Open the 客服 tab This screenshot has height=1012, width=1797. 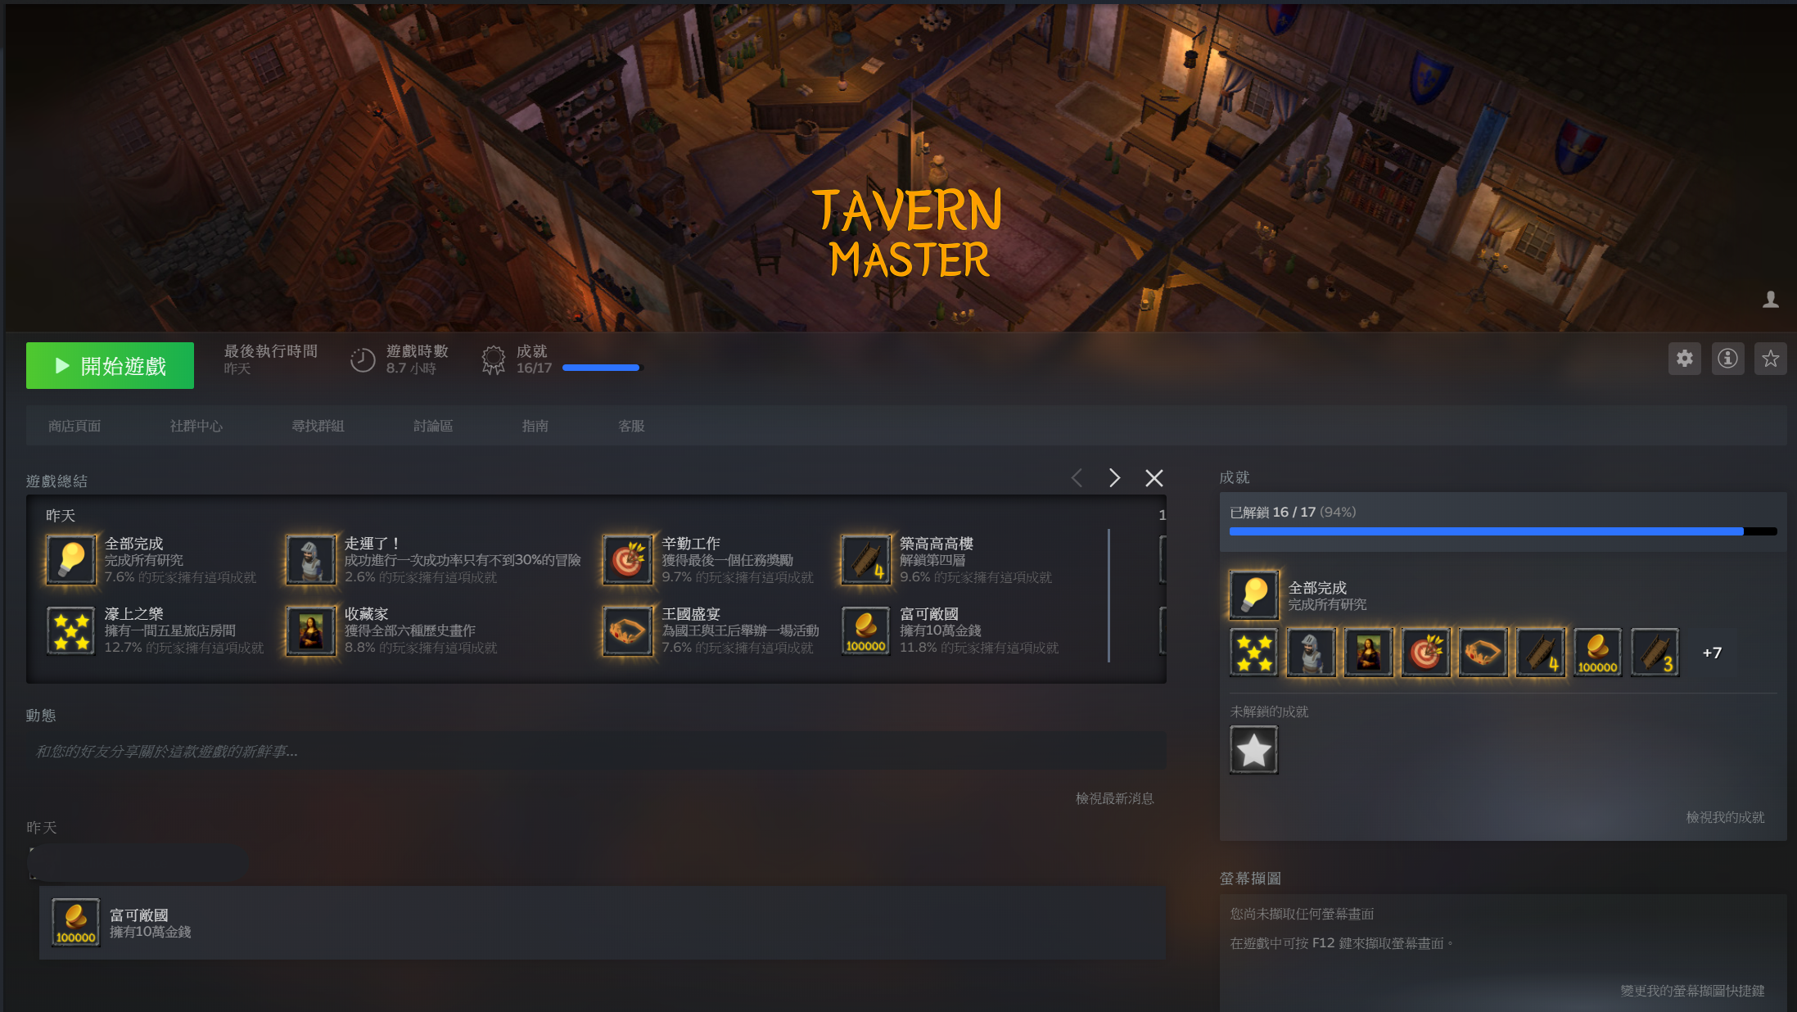[x=631, y=426]
